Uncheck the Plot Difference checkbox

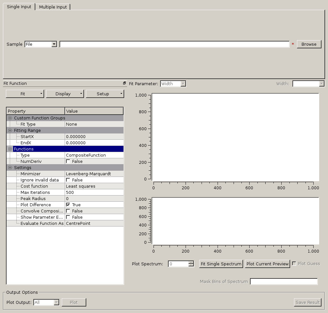[x=68, y=205]
